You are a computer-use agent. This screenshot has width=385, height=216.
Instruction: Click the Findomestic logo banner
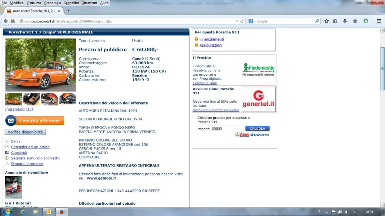pos(259,69)
